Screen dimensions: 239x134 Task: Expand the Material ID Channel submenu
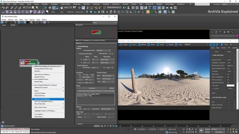48,87
